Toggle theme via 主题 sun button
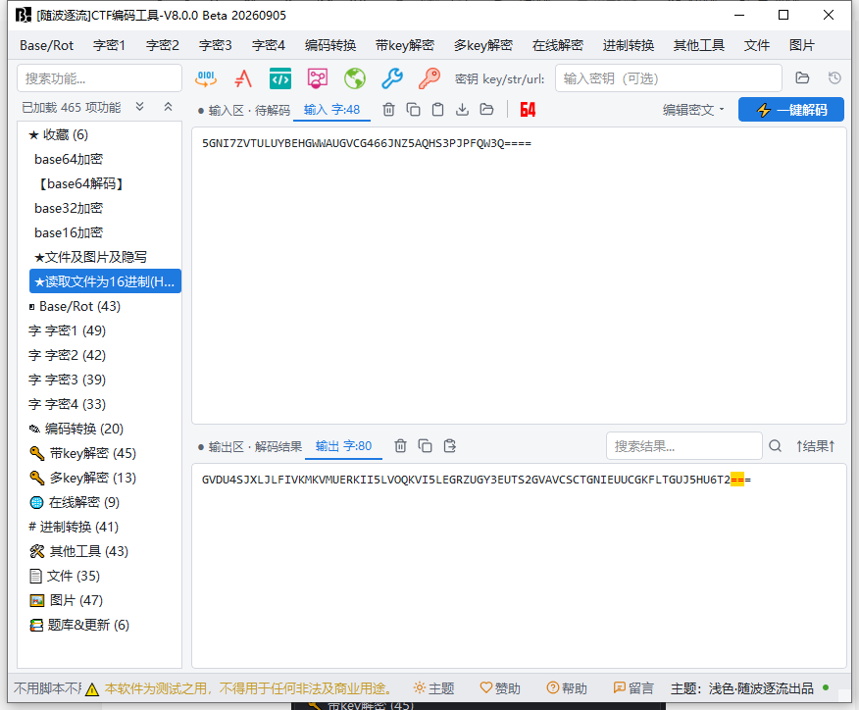The width and height of the screenshot is (859, 710). [x=433, y=688]
